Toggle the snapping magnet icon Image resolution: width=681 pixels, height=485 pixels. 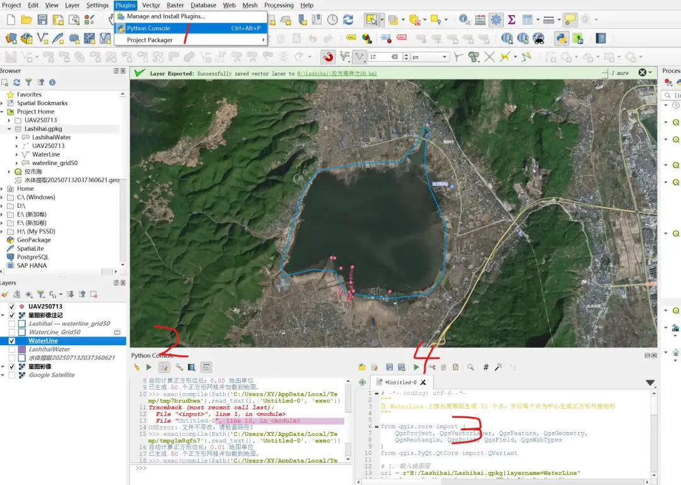click(329, 57)
